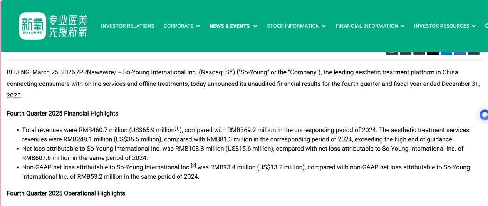Click the Chinese tagline beside the logo
The height and width of the screenshot is (206, 488).
[x=68, y=26]
